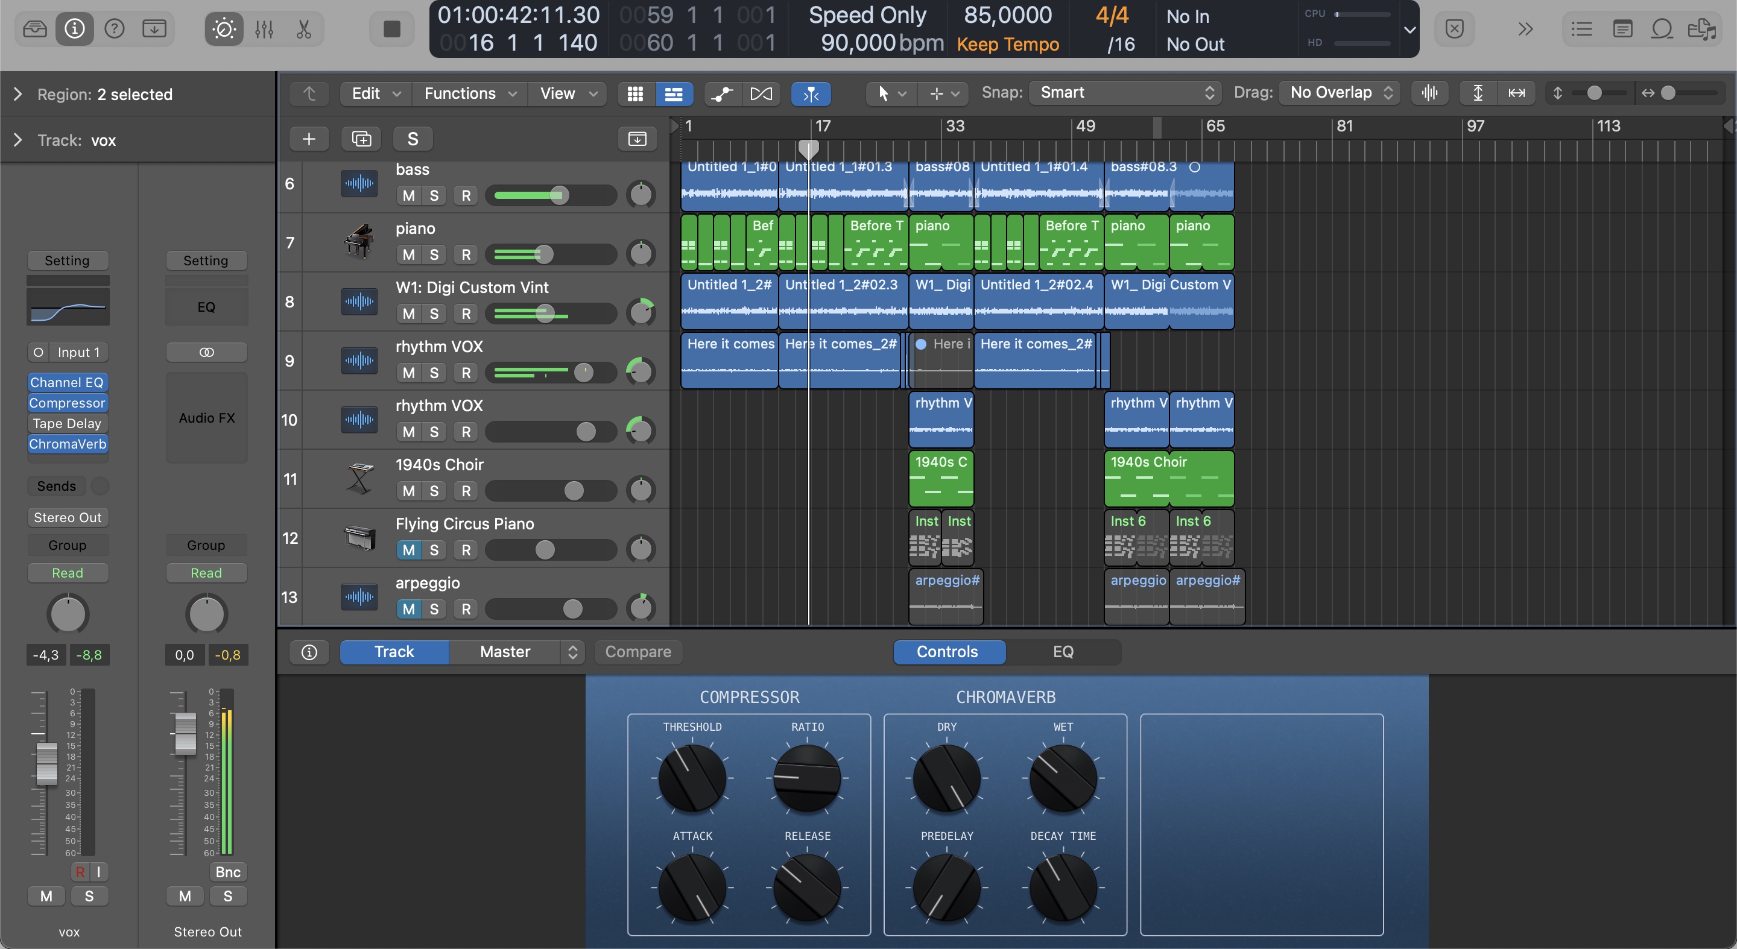This screenshot has width=1737, height=949.
Task: Switch to the EQ tab
Action: pyautogui.click(x=1063, y=652)
